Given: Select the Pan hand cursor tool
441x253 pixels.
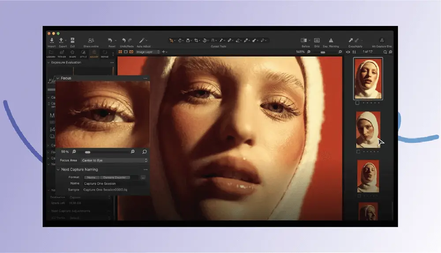Looking at the screenshot, I should tap(180, 41).
